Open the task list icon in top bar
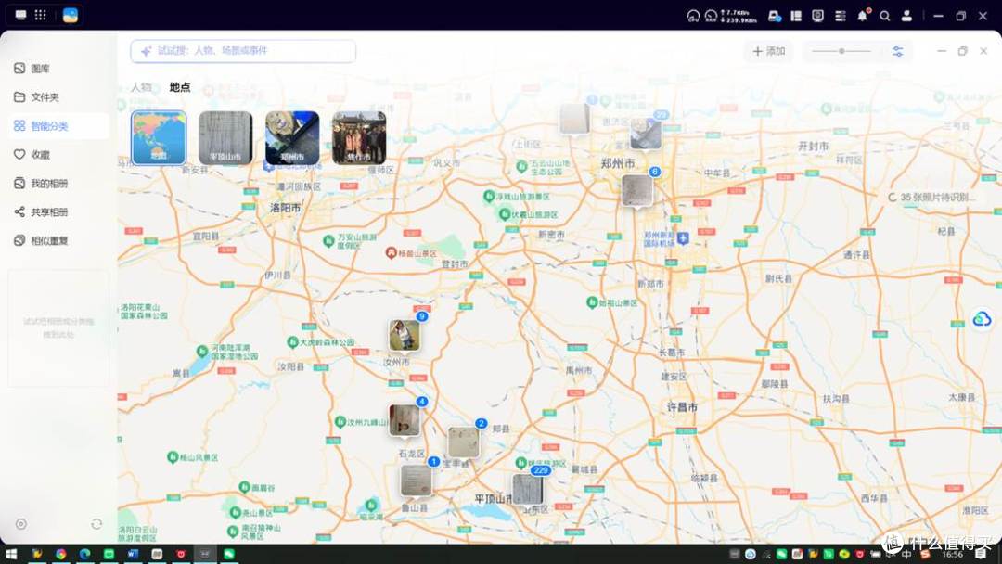This screenshot has height=564, width=1002. pos(841,16)
